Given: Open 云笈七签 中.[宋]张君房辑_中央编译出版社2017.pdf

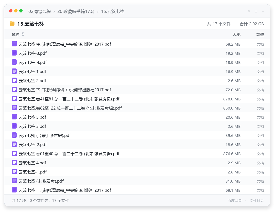Looking at the screenshot, I should pyautogui.click(x=65, y=44).
